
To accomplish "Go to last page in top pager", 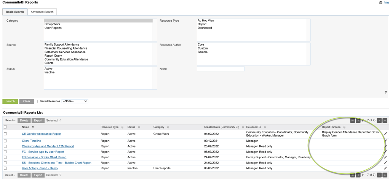I will tap(385, 121).
